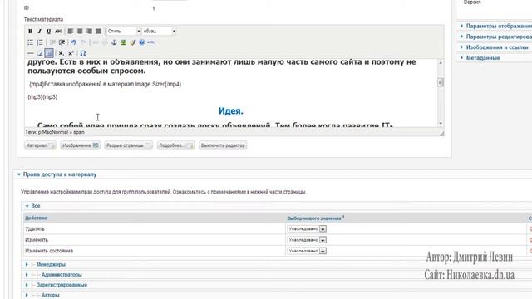
Task: Open the editor help icon
Action: pos(142,42)
